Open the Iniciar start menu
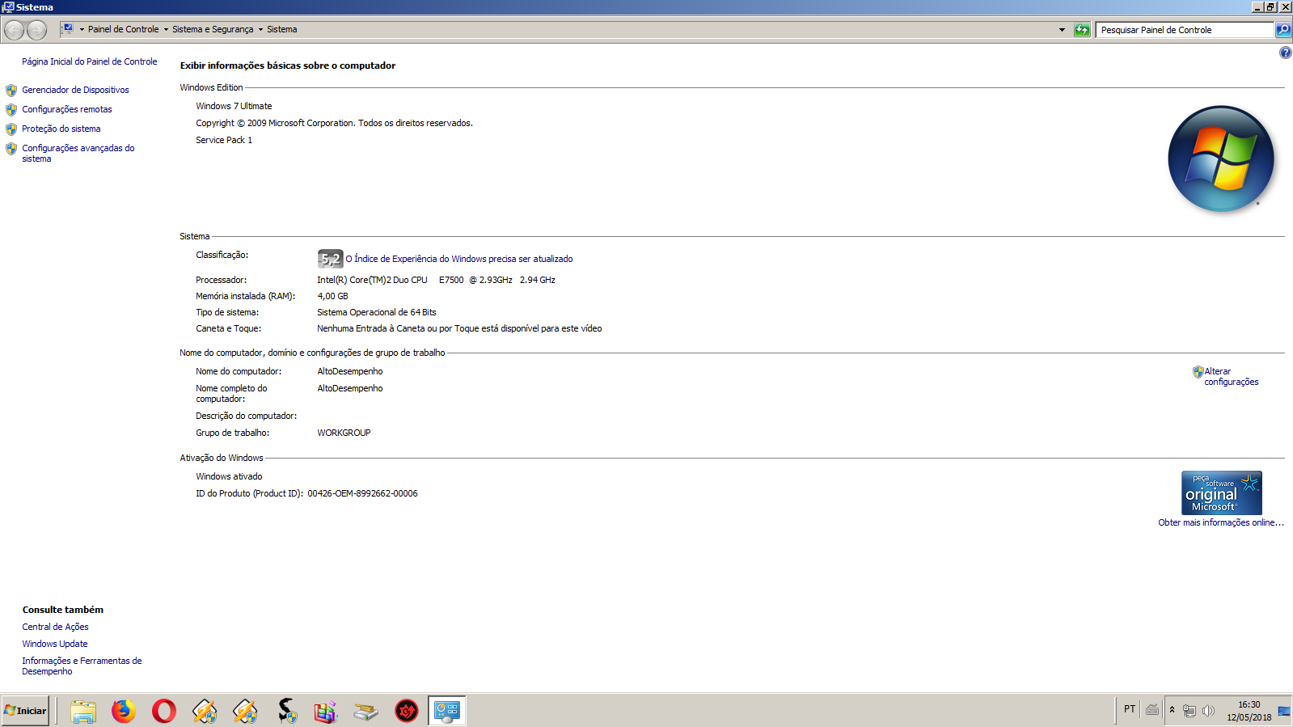 click(25, 711)
